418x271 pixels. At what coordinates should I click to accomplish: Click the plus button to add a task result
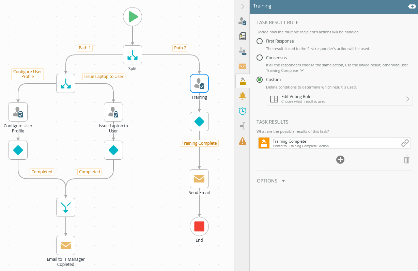tap(340, 159)
